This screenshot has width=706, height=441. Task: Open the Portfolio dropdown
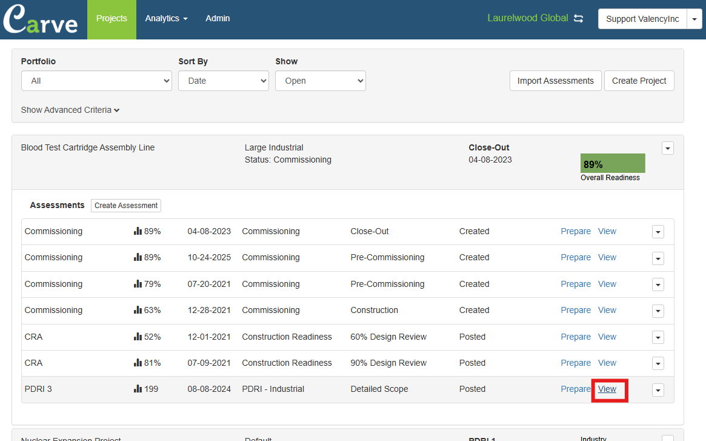[x=96, y=81]
